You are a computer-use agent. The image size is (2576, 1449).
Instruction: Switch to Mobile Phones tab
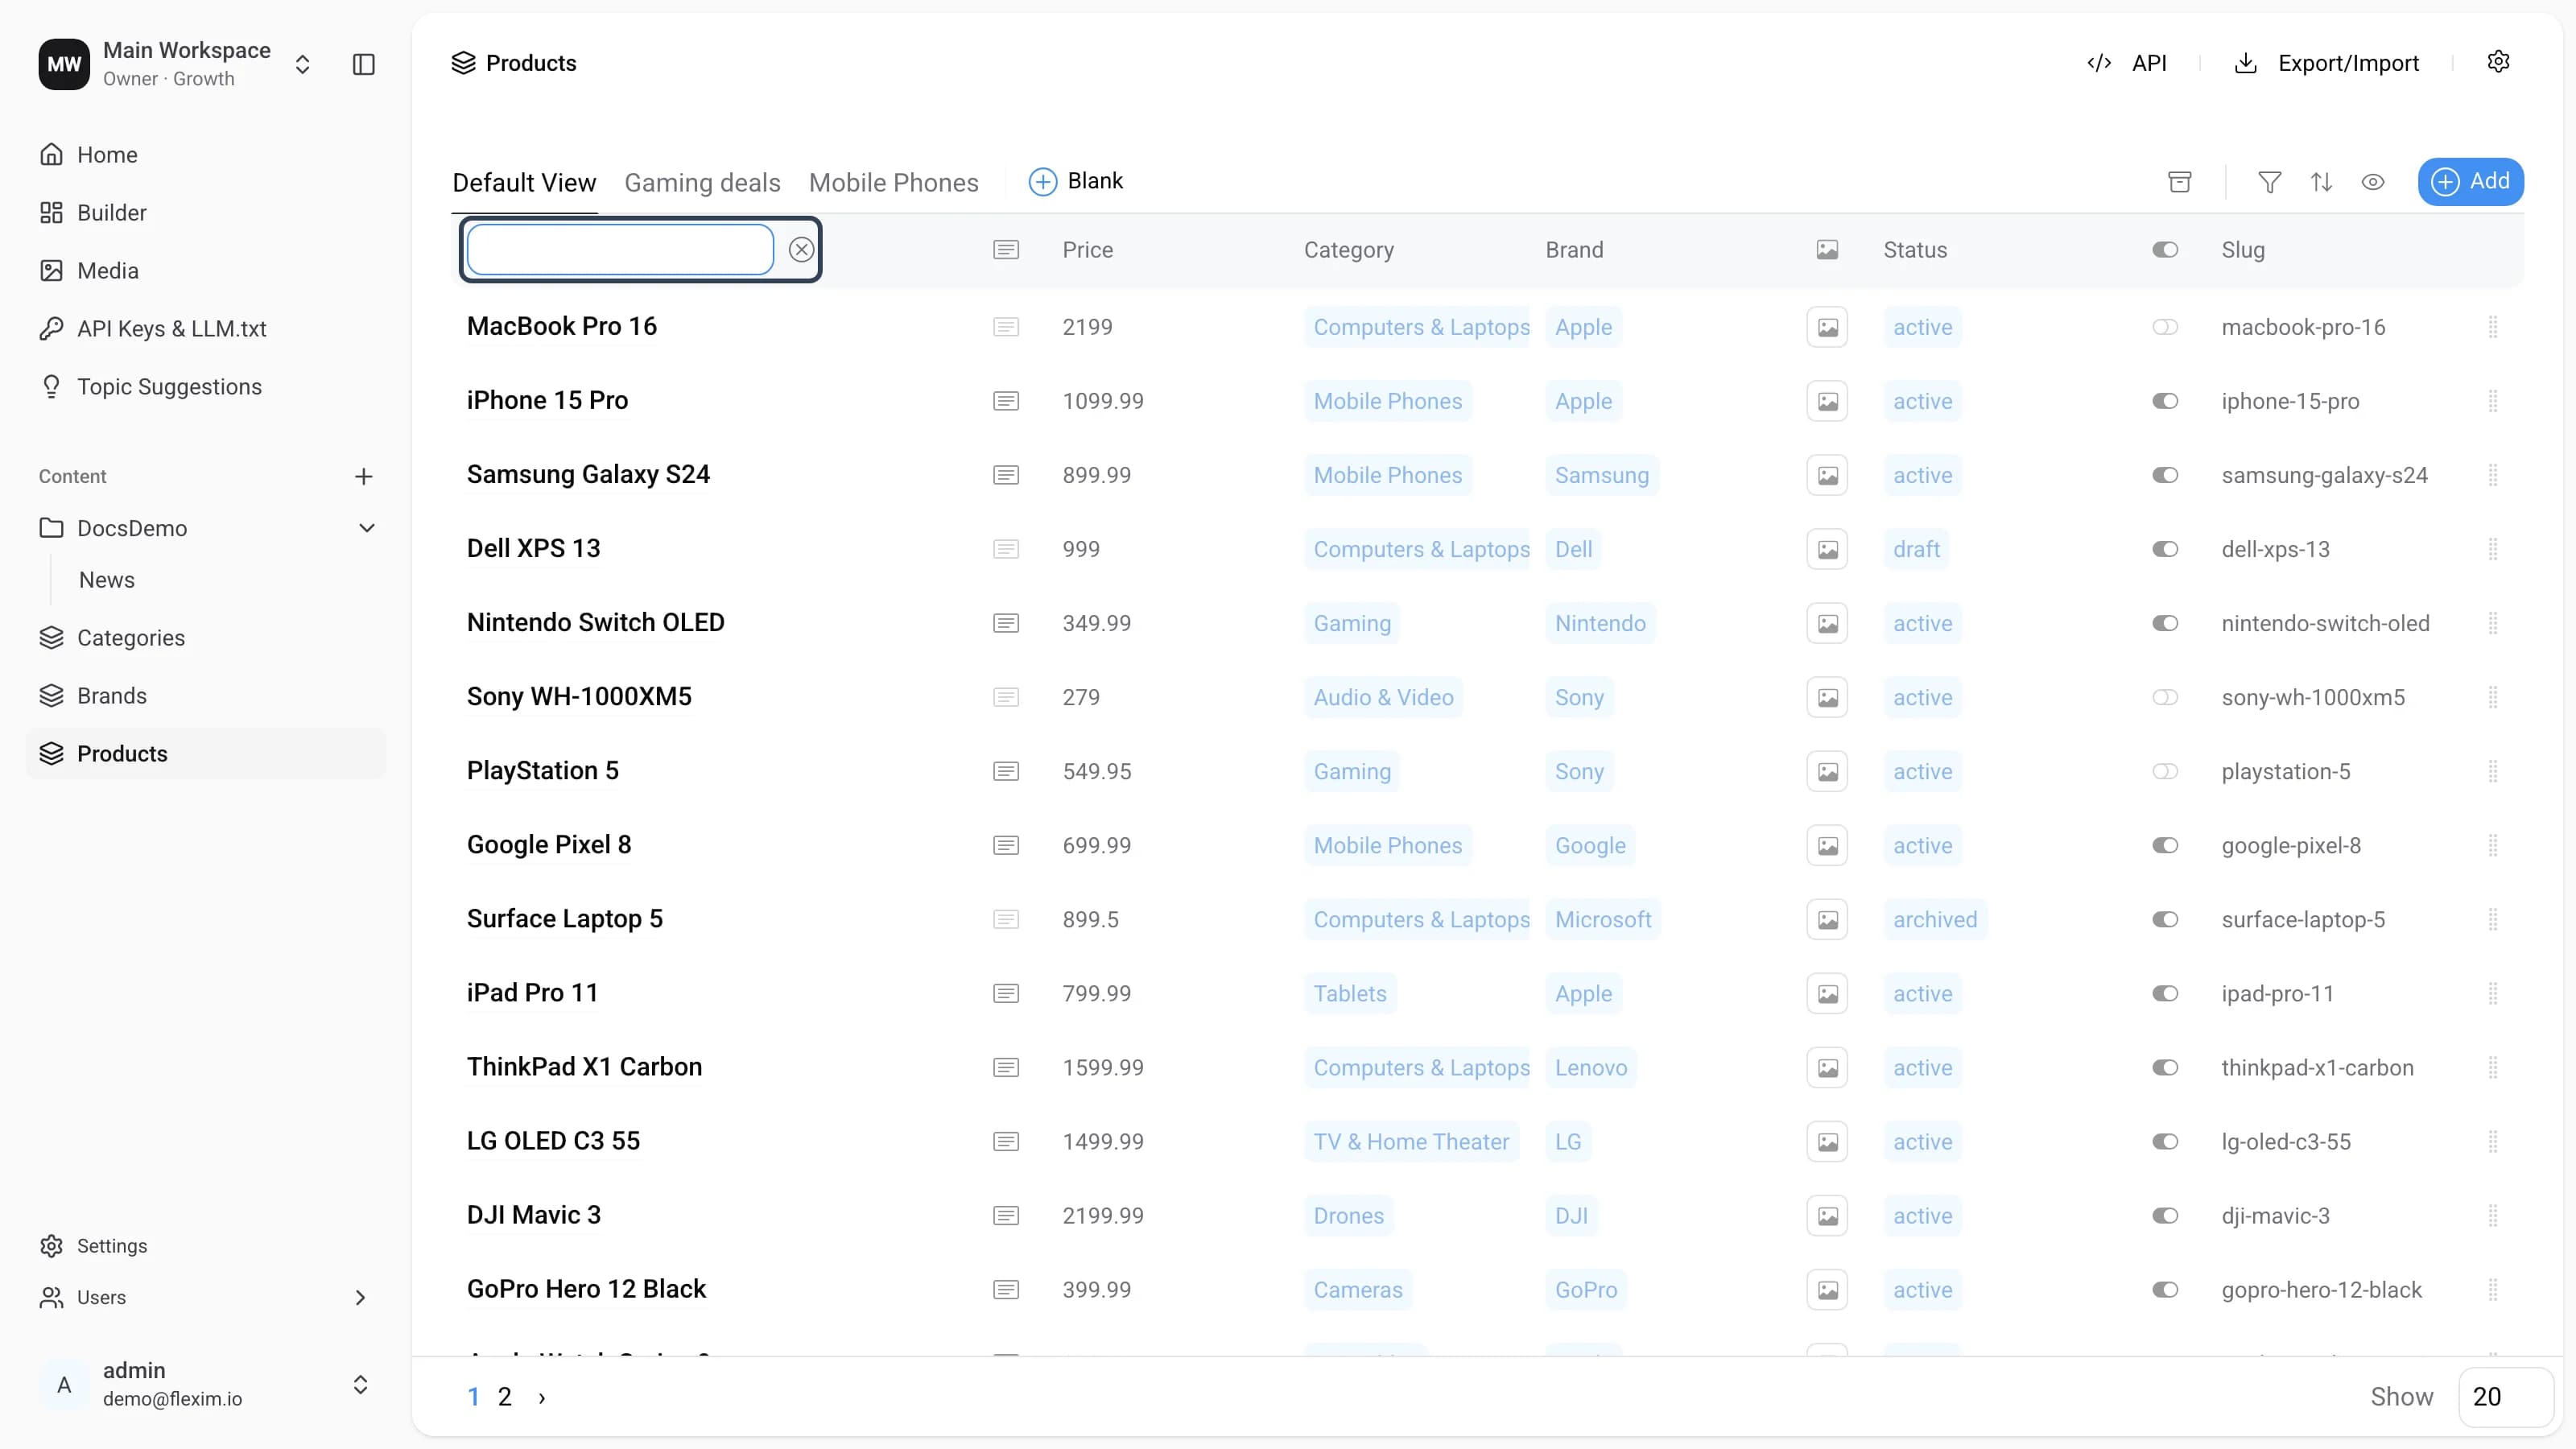tap(893, 183)
